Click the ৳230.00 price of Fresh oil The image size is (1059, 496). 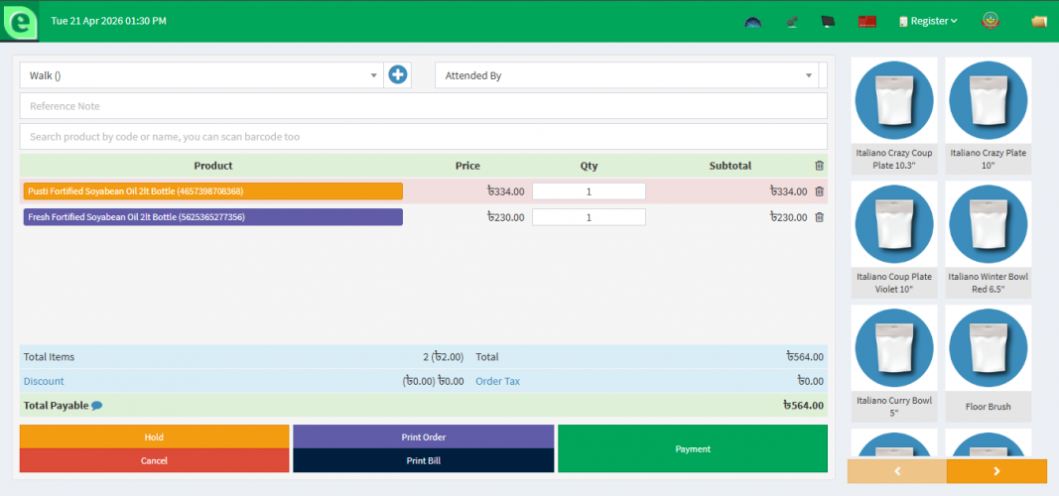505,217
